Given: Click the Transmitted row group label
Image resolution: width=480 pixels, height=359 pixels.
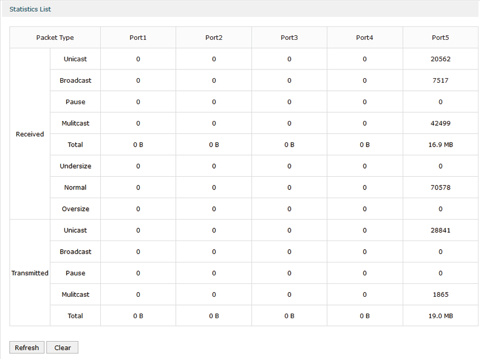Looking at the screenshot, I should (x=30, y=273).
